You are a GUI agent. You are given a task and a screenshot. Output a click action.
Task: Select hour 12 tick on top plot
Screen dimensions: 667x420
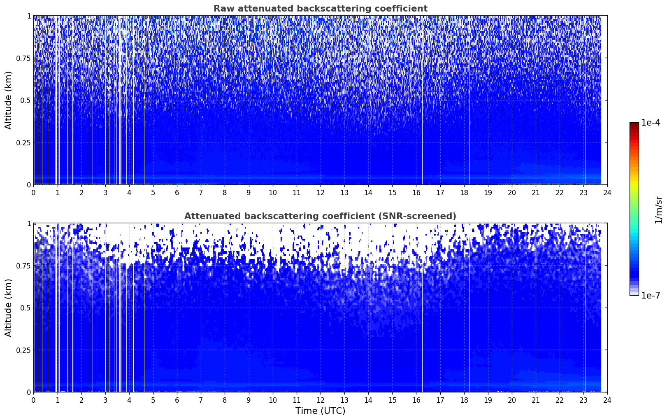pos(321,192)
